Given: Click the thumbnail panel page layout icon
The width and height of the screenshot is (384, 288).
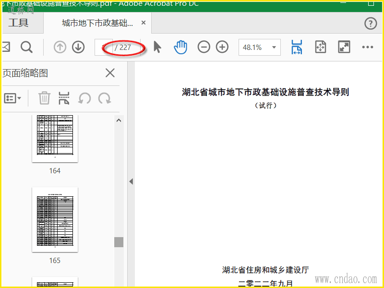Looking at the screenshot, I should (64, 98).
